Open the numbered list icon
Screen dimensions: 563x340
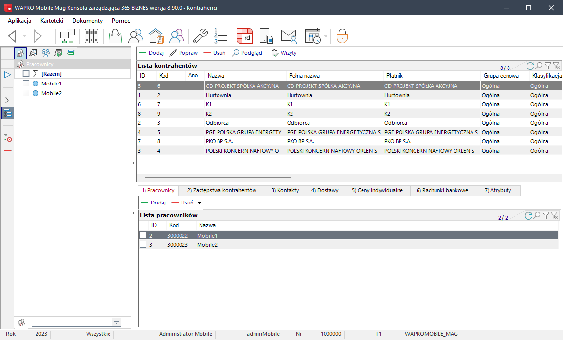pos(220,36)
